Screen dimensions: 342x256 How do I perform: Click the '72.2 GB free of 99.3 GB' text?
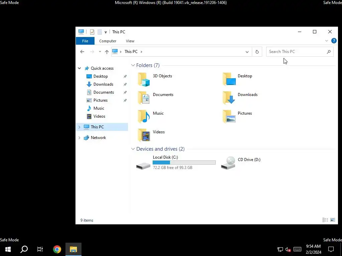pos(173,168)
